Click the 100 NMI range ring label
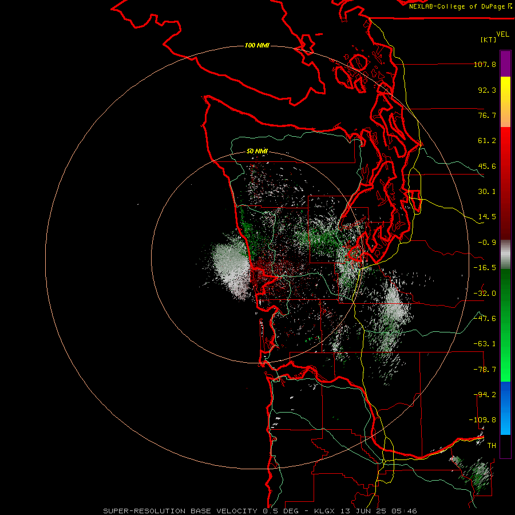 (257, 45)
